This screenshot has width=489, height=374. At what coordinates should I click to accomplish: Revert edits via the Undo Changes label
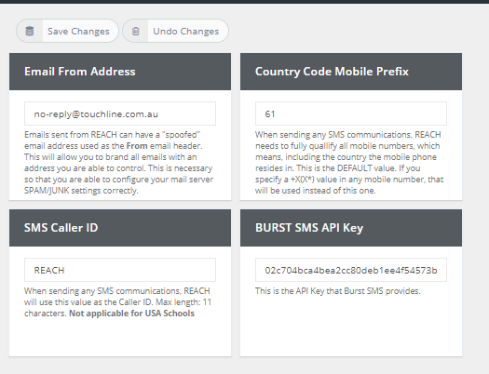pos(186,31)
